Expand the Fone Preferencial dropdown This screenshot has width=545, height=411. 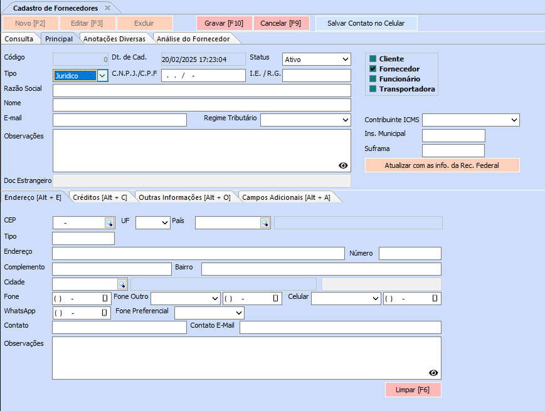click(x=239, y=313)
